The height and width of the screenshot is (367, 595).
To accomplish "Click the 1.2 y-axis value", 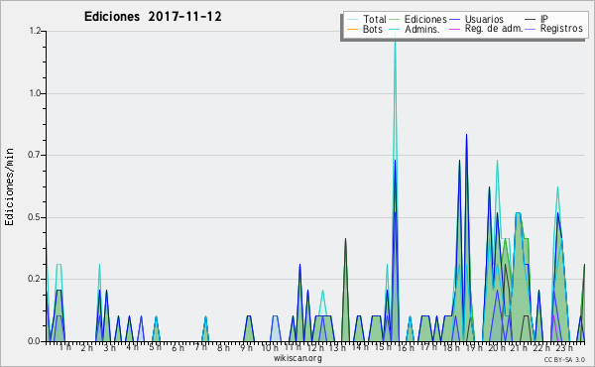I will point(35,31).
